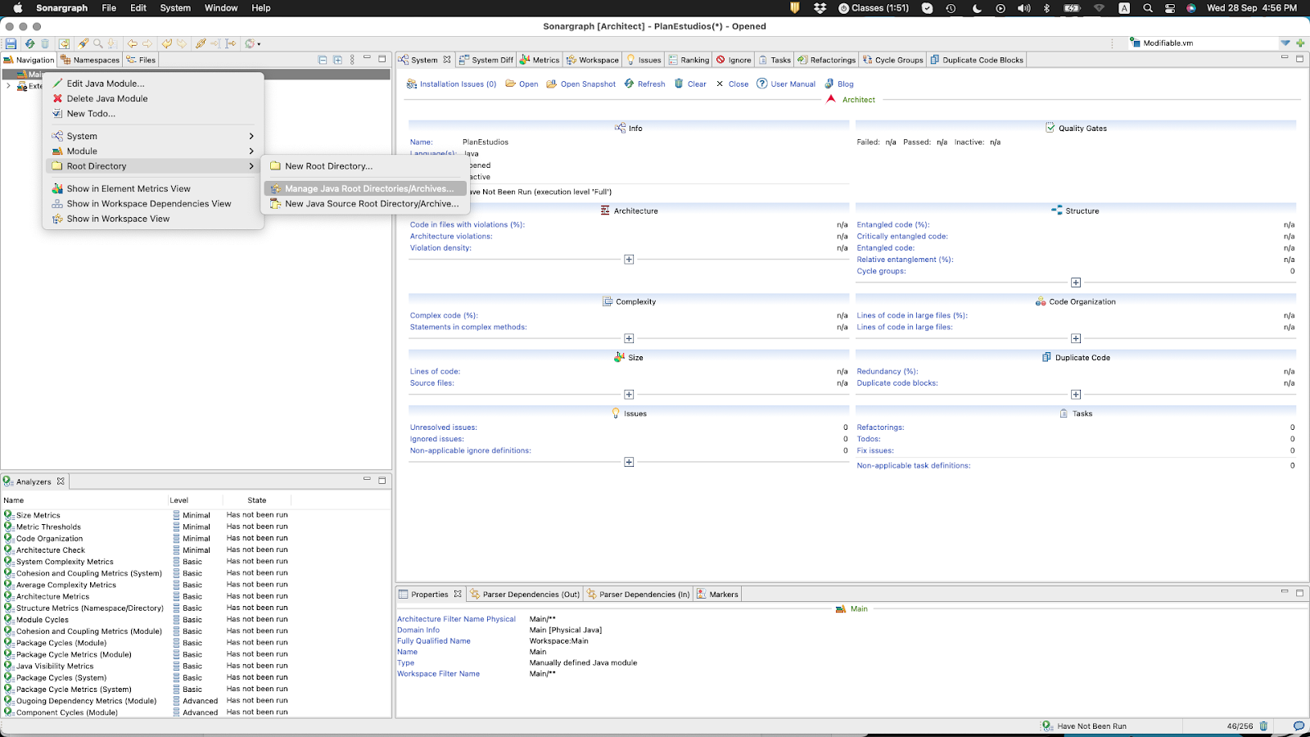The image size is (1310, 737).
Task: Expand all in Navigation panel toolbar
Action: coord(337,60)
